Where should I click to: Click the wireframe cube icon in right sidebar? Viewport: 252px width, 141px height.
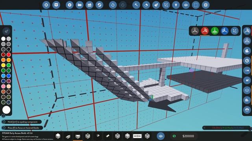(x=247, y=90)
